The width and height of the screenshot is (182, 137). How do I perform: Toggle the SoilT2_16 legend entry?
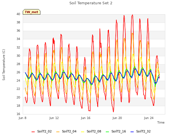116,131
